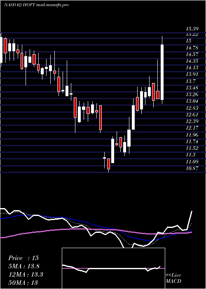Click the 13.48 price axis label
Viewport: 206px width, 289px height.
coord(192,88)
